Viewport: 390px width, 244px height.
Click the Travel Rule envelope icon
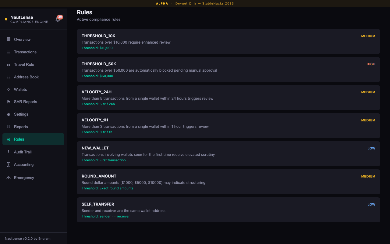click(x=9, y=65)
